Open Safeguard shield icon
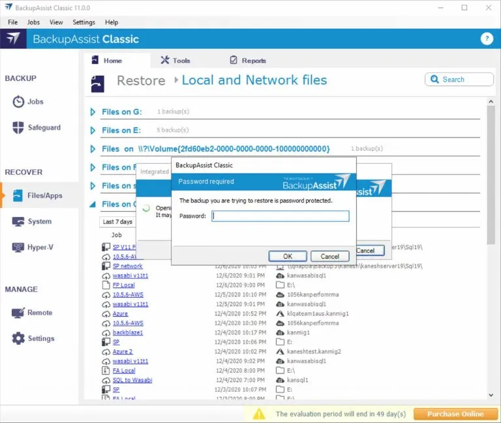This screenshot has width=501, height=423. pyautogui.click(x=18, y=128)
